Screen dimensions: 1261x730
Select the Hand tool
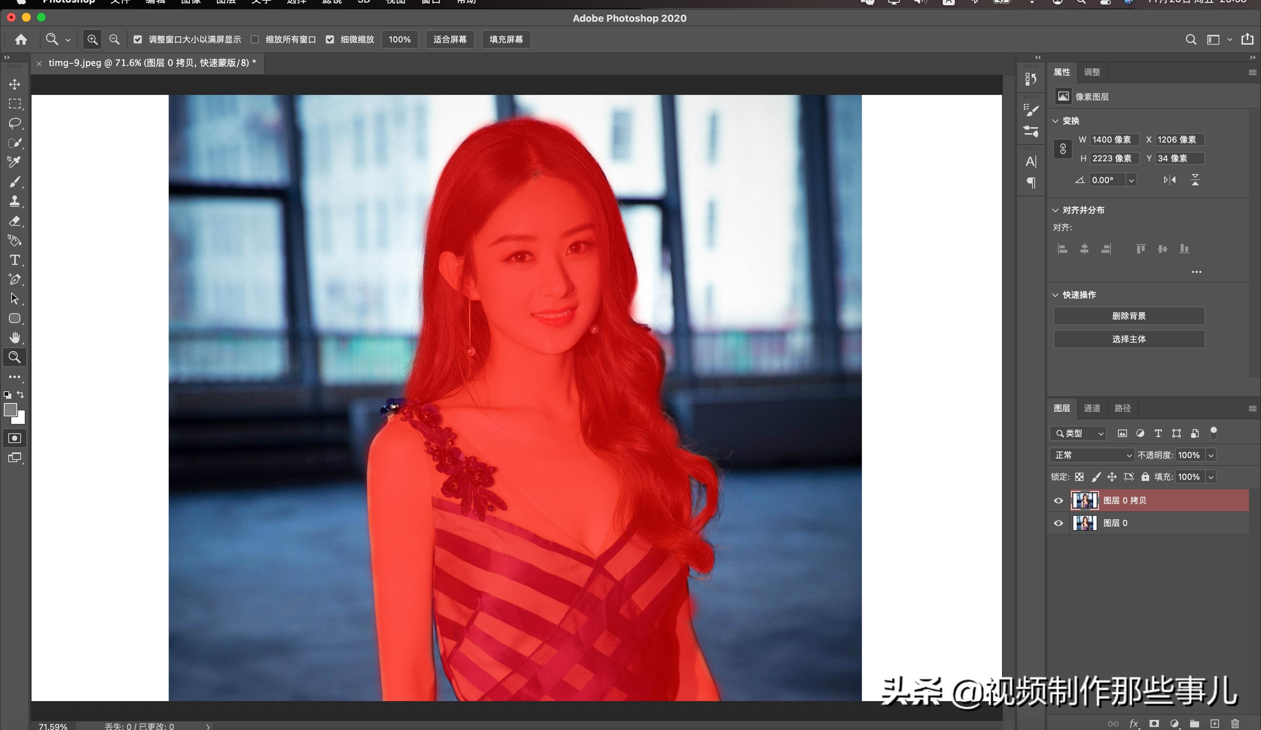pos(15,338)
